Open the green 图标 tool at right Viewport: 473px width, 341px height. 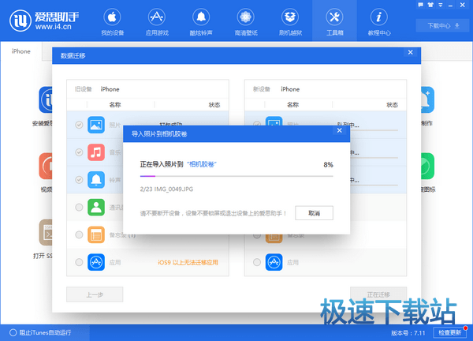(x=428, y=166)
